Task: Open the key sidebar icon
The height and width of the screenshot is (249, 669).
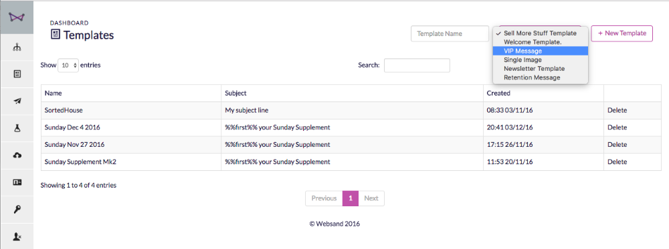Action: [x=17, y=209]
